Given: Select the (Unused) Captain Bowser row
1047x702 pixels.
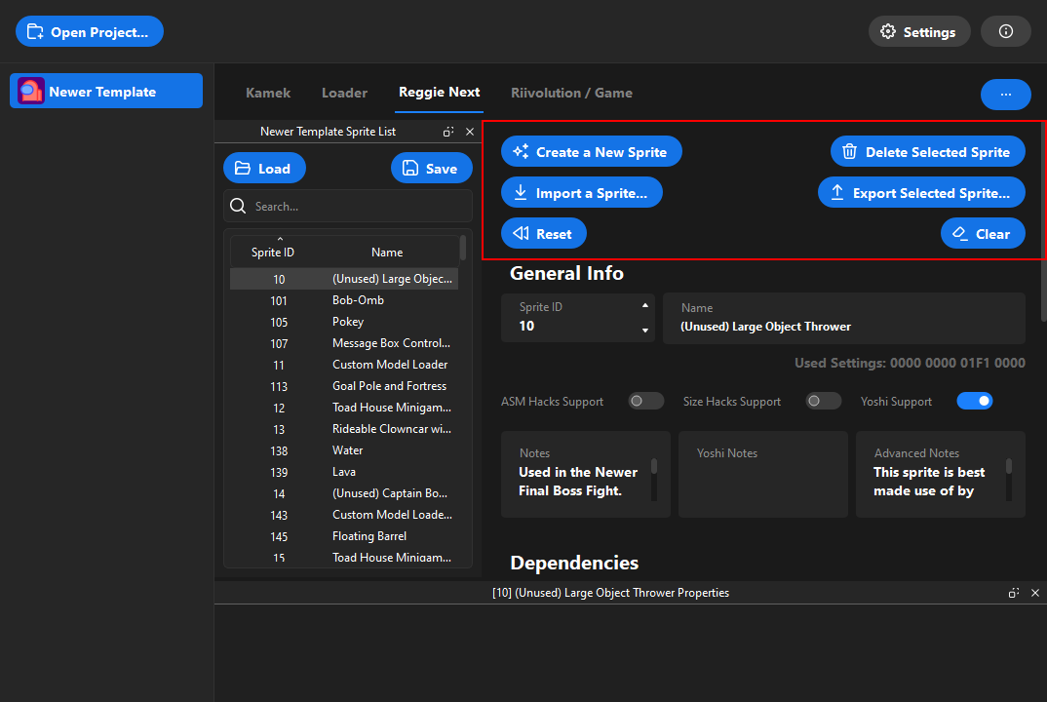Looking at the screenshot, I should 344,493.
